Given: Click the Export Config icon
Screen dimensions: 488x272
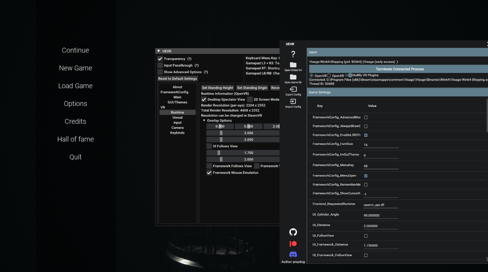Looking at the screenshot, I should click(293, 89).
